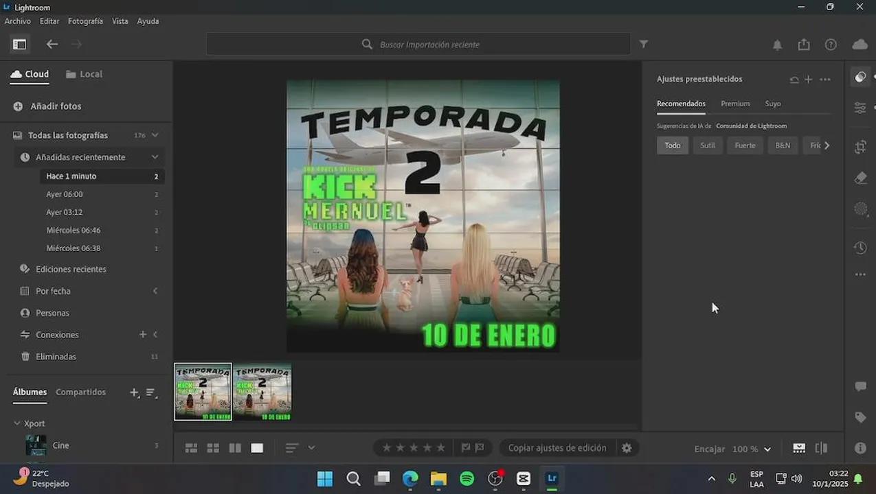Open version history panel

point(860,248)
